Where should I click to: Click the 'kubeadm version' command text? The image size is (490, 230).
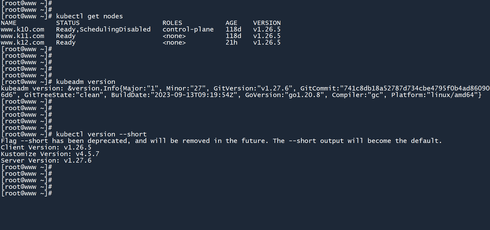[86, 82]
